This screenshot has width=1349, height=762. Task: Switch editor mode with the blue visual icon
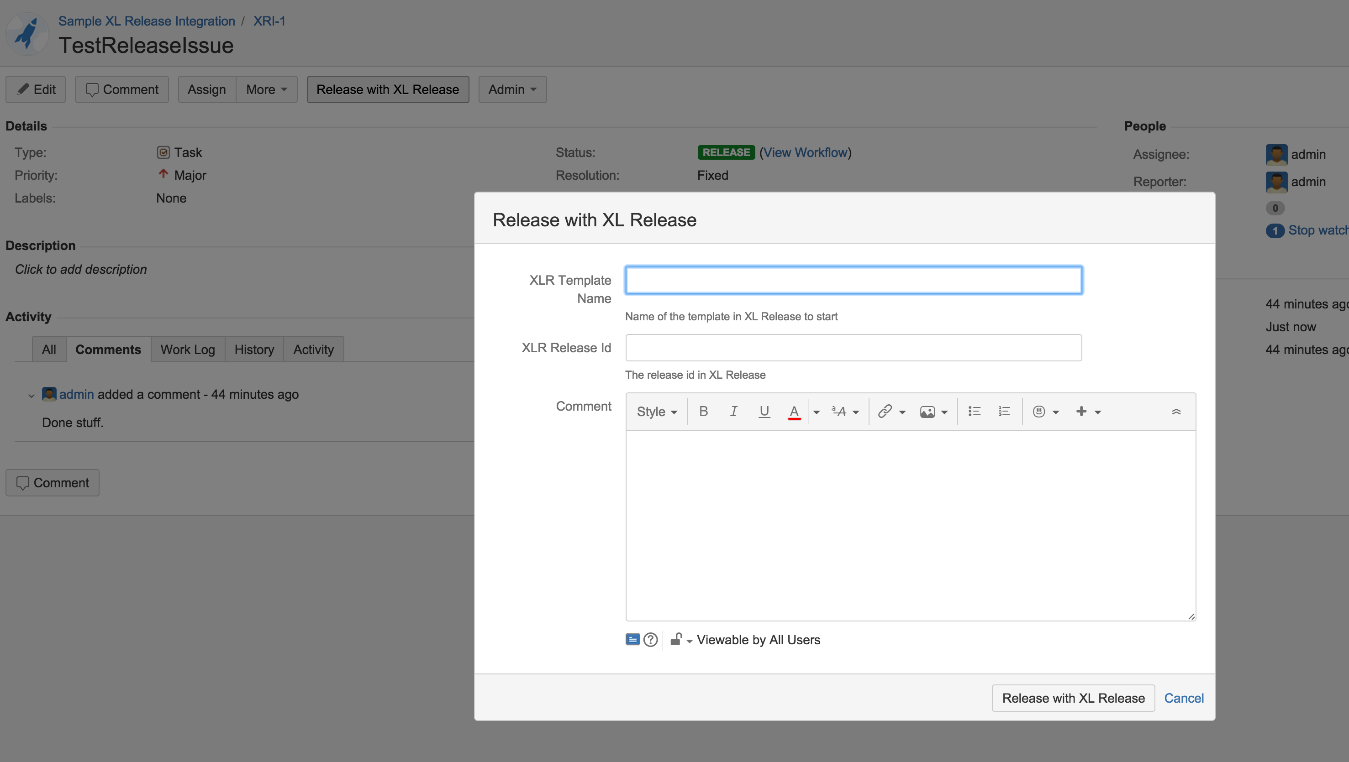point(632,640)
